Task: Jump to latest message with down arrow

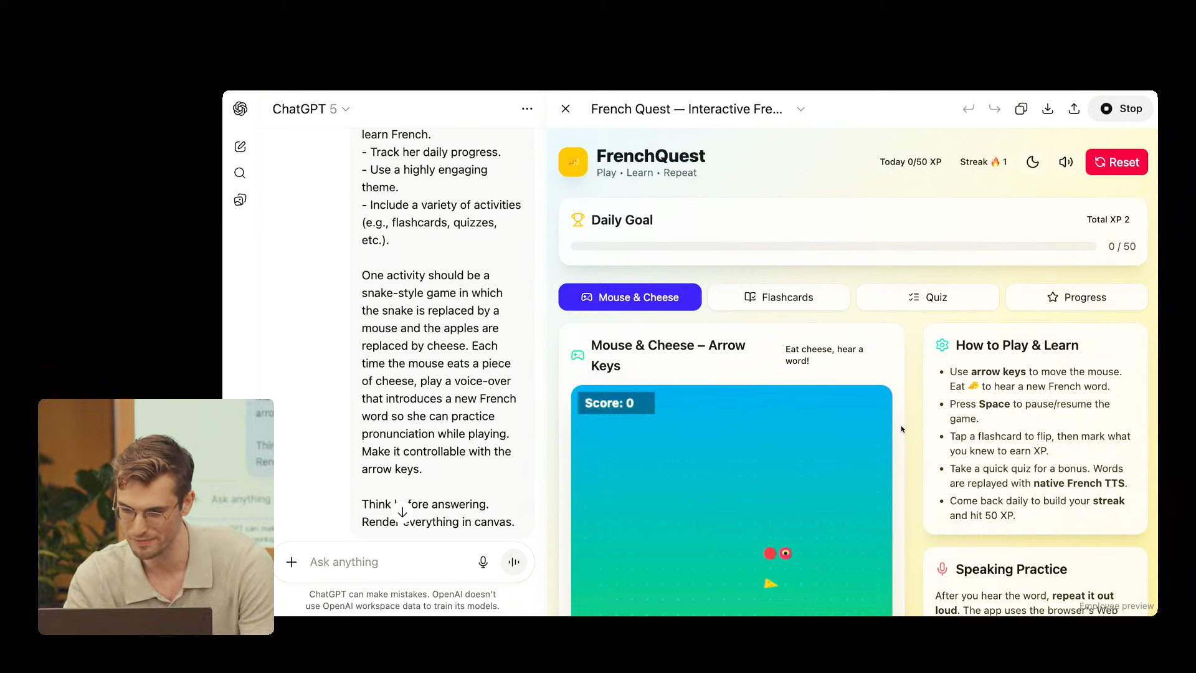Action: 402,512
